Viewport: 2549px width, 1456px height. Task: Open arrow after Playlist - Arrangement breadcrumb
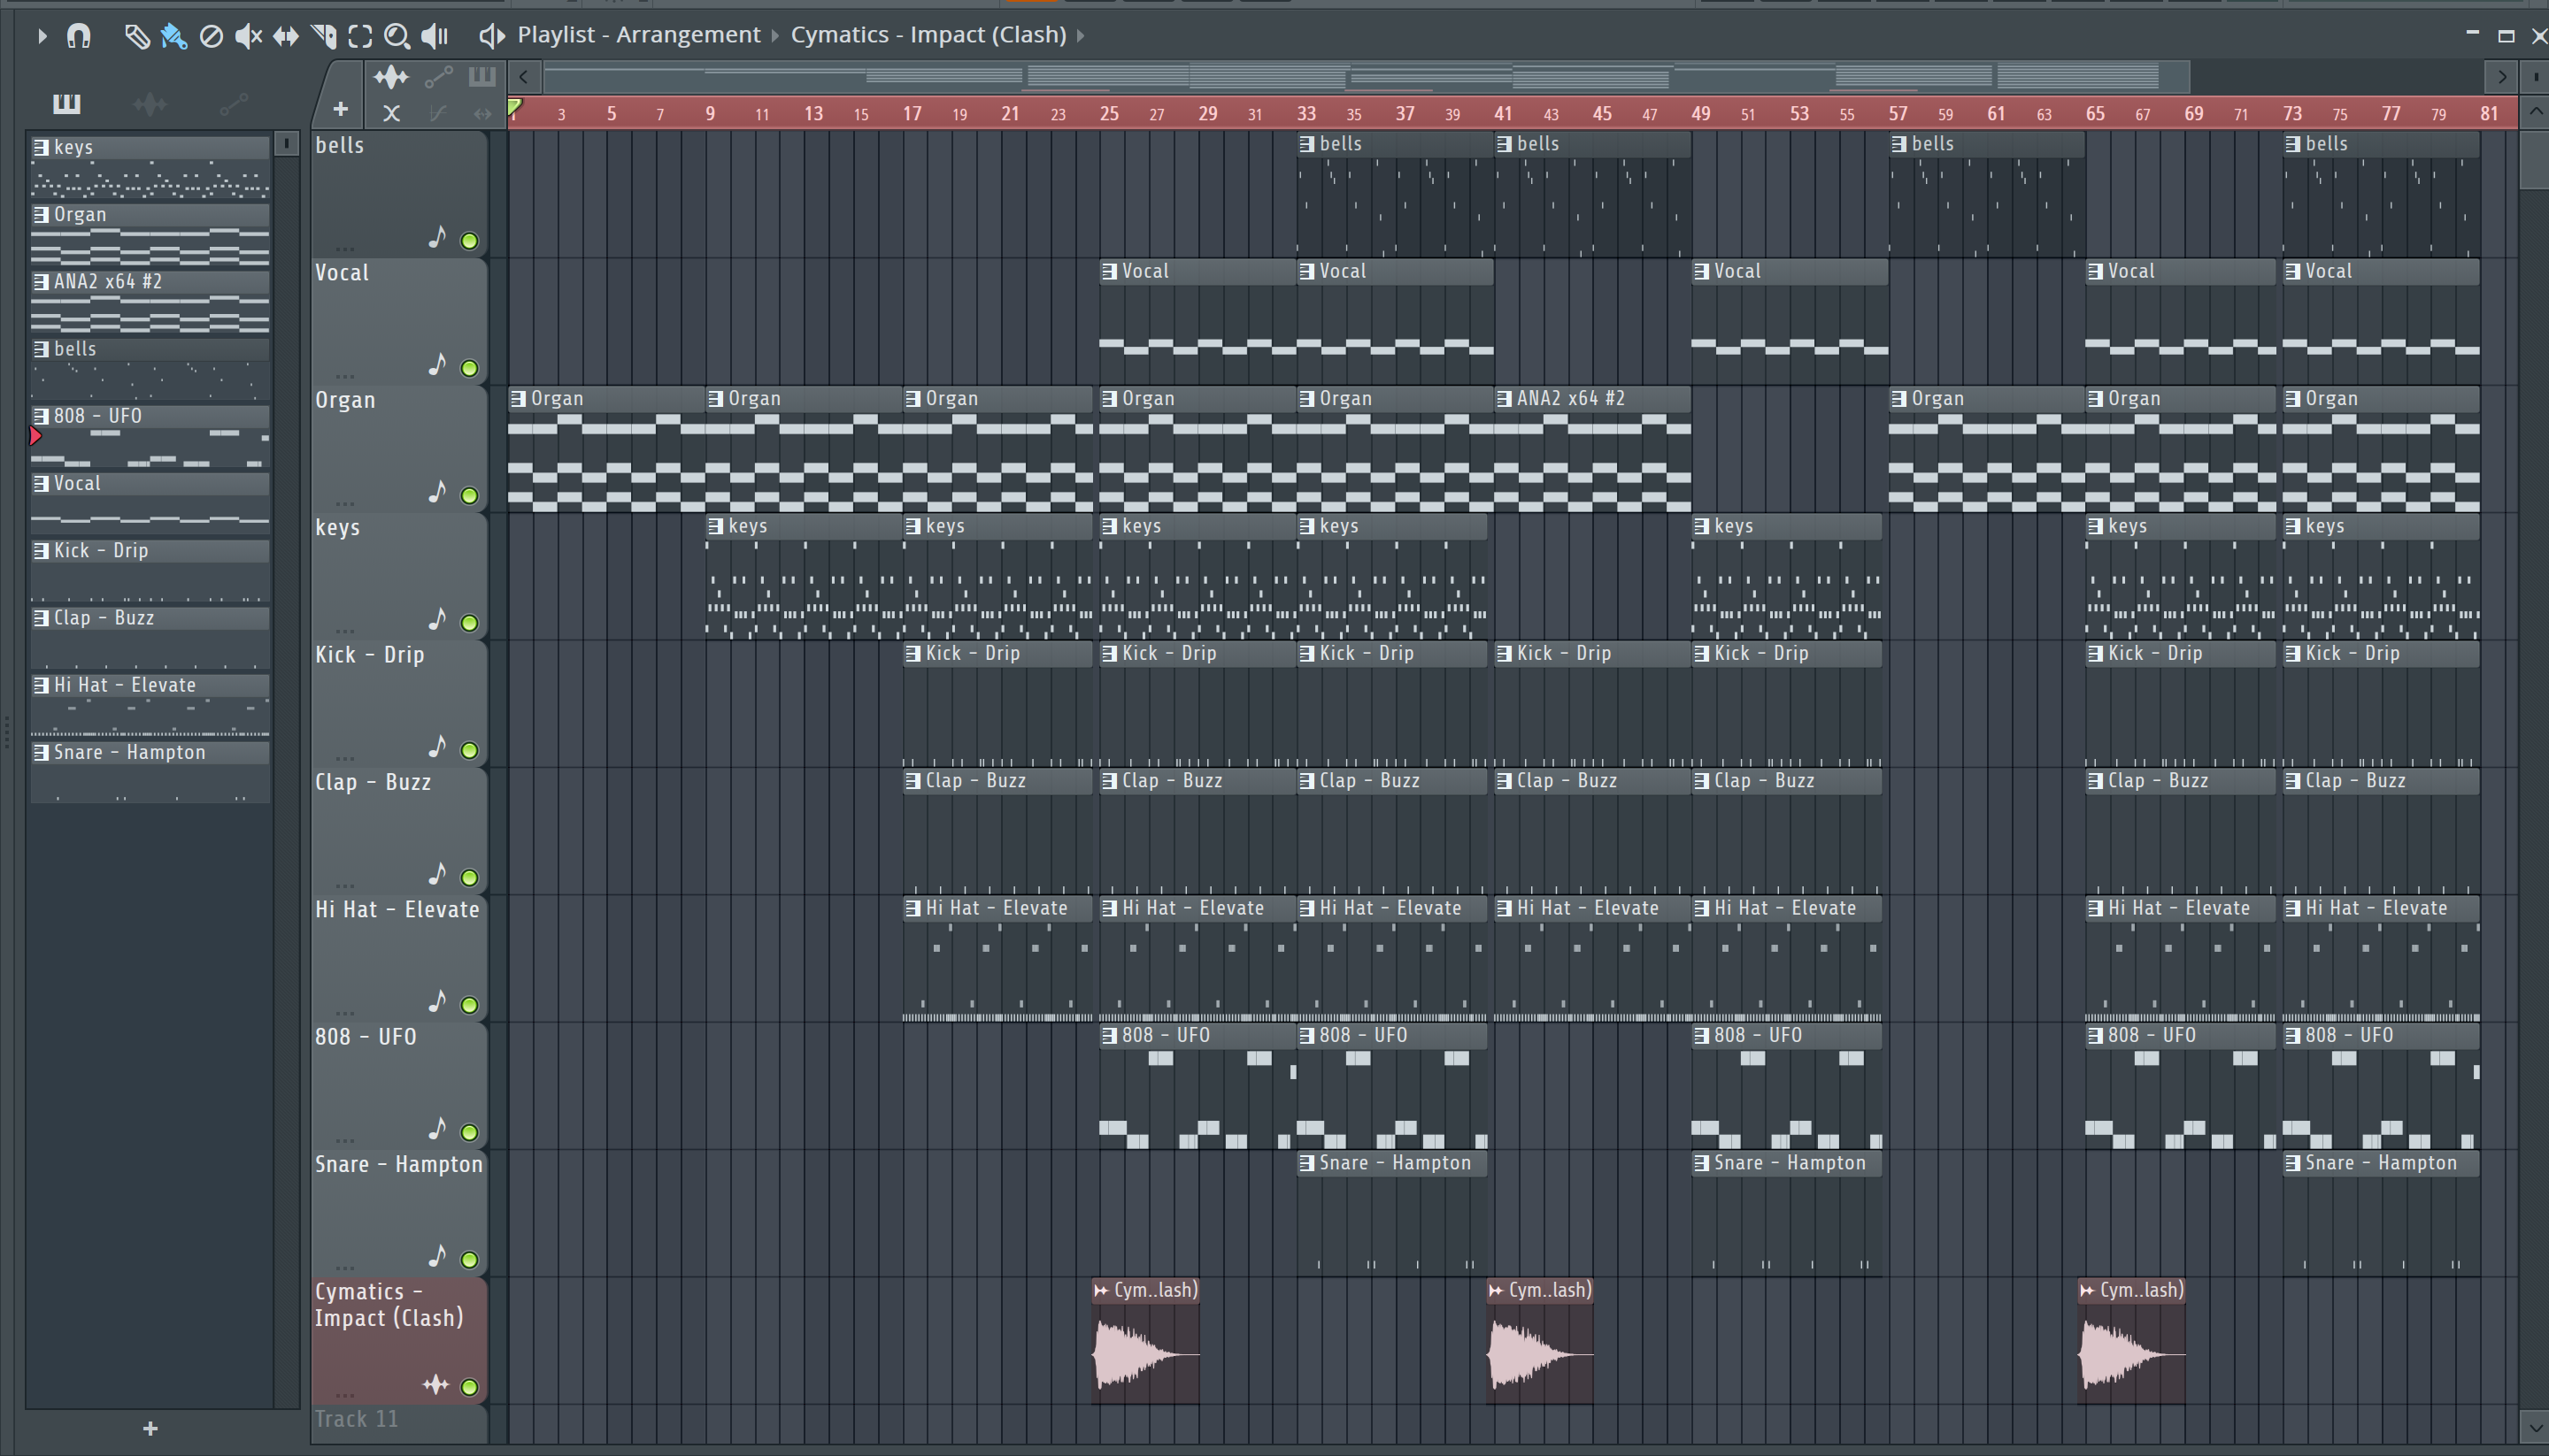(x=775, y=36)
